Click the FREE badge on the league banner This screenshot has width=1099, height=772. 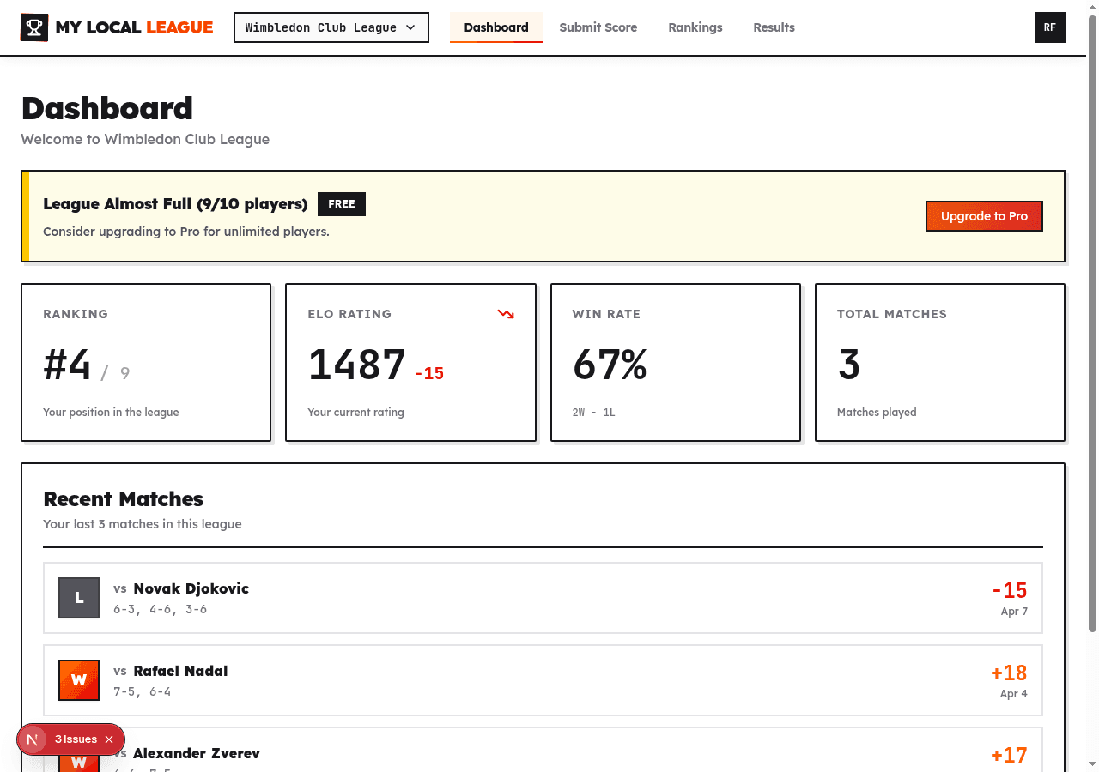(341, 203)
